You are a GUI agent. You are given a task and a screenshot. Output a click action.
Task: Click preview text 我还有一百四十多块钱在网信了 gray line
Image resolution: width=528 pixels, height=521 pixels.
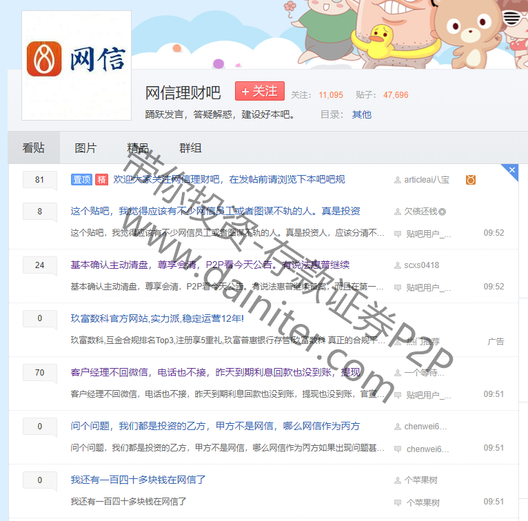click(x=128, y=502)
